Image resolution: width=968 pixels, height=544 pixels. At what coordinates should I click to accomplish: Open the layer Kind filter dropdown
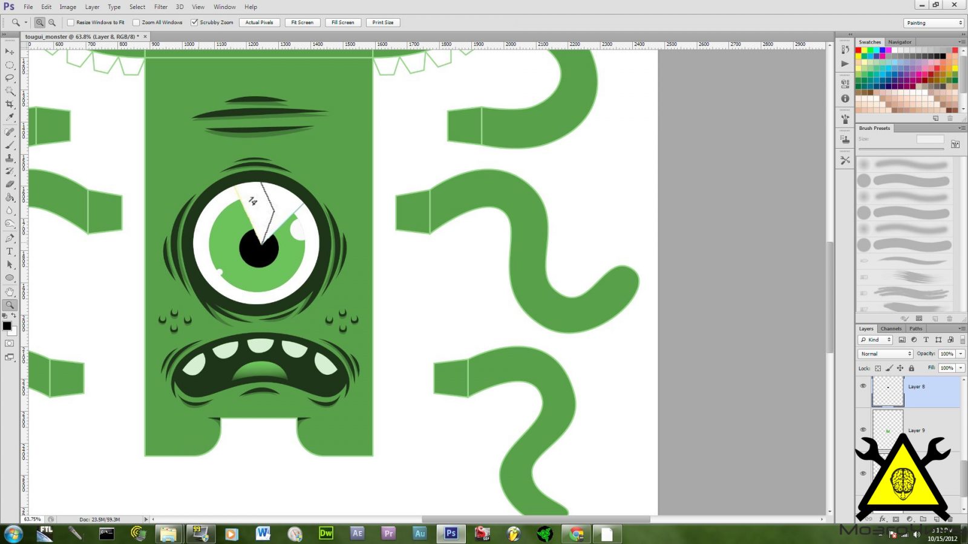coord(876,340)
